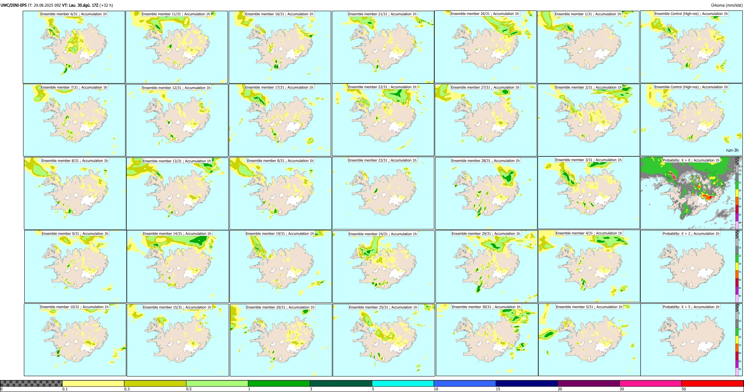Viewport: 744px width, 392px height.
Task: Click the 'Ensemble member 20/31' title label
Action: point(280,307)
